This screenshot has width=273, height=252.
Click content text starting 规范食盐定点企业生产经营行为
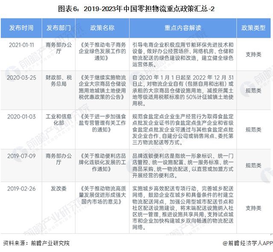pyautogui.click(x=183, y=130)
